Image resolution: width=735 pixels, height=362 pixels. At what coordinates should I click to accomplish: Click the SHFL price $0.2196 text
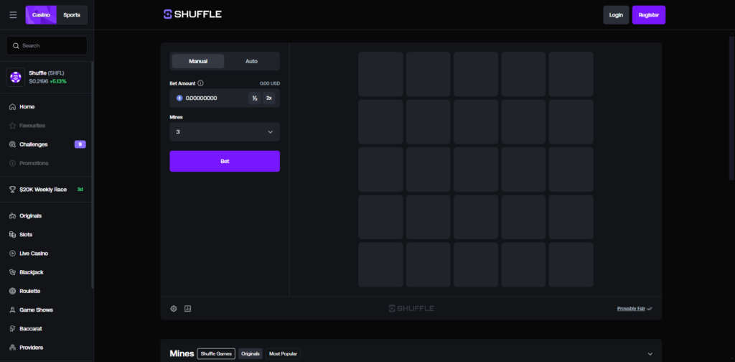[x=39, y=81]
